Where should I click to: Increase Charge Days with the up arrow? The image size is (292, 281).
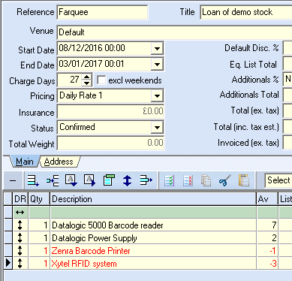tap(86, 77)
